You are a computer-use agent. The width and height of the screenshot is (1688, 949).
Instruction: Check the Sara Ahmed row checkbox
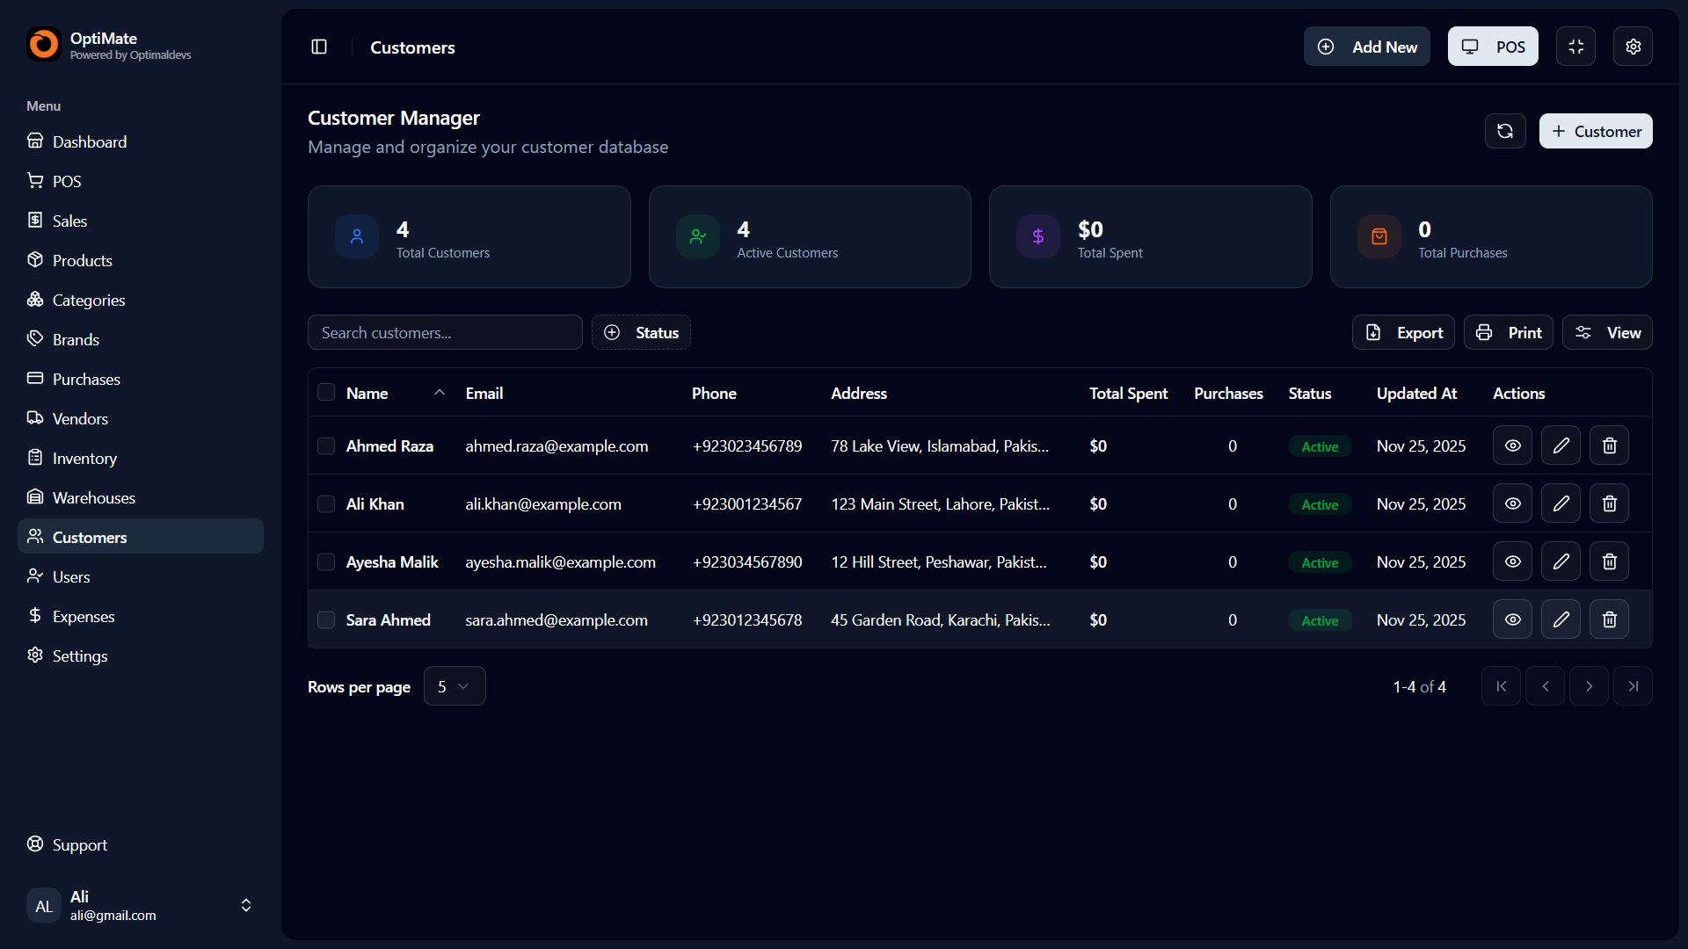tap(326, 619)
